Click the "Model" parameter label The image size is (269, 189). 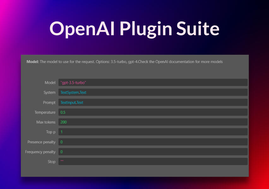(x=50, y=83)
